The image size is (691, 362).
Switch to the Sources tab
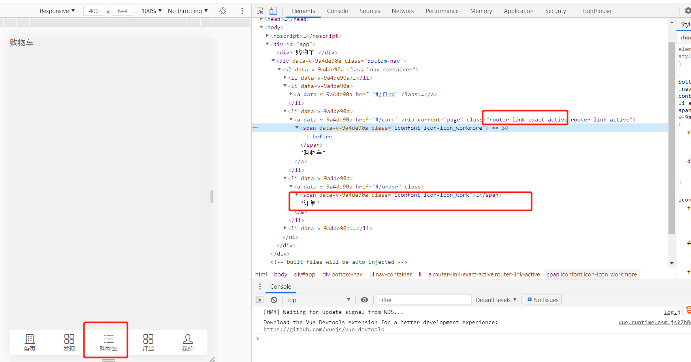370,11
